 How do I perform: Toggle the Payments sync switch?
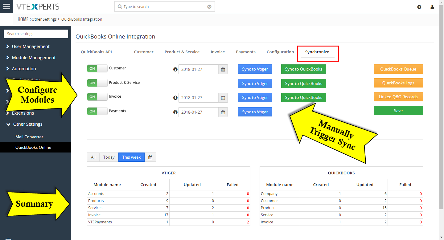[x=97, y=111]
